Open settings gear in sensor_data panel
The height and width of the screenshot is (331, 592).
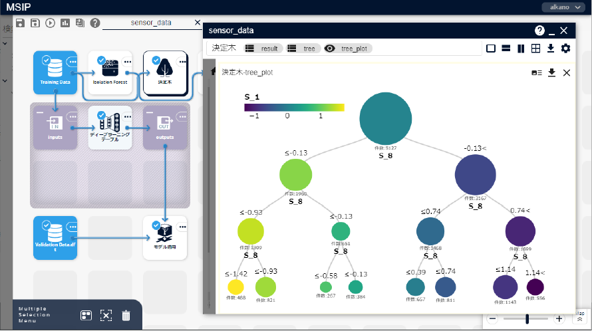point(565,48)
